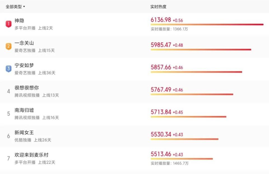Click the heat bar for 新闻女王

184,139
